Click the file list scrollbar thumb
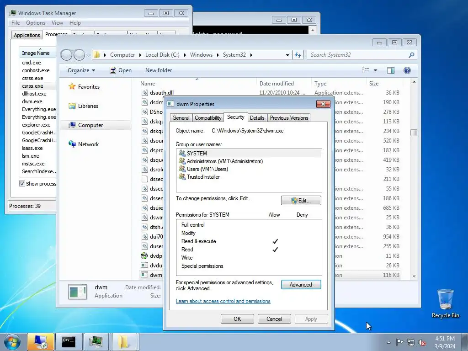Image resolution: width=468 pixels, height=351 pixels. (x=414, y=133)
